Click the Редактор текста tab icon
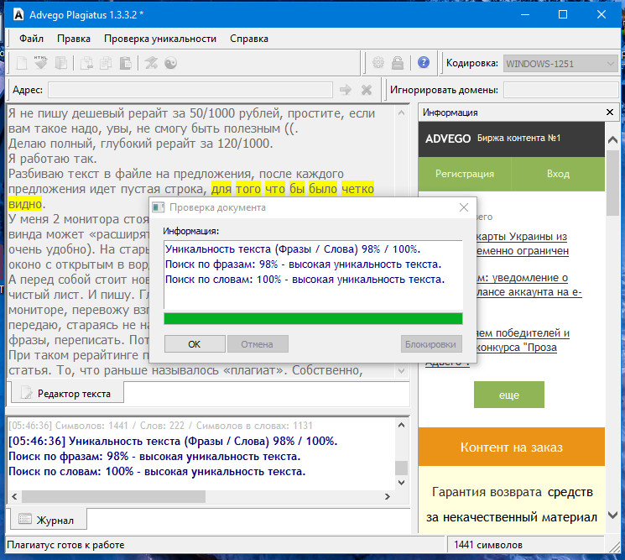The image size is (625, 560). coord(26,393)
